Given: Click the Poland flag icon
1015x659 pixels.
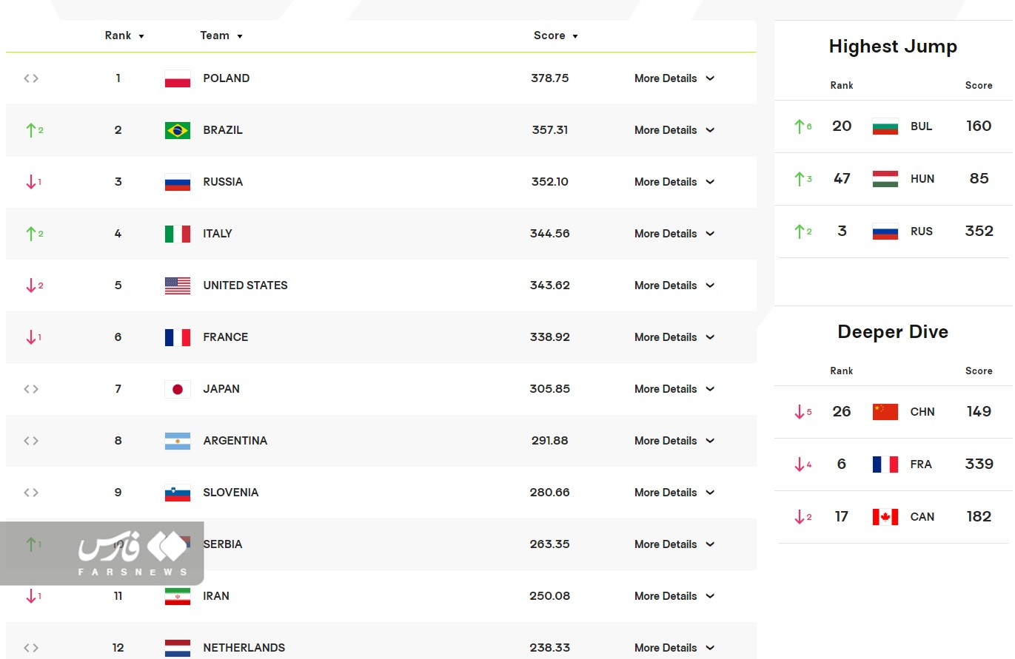Looking at the screenshot, I should point(177,78).
